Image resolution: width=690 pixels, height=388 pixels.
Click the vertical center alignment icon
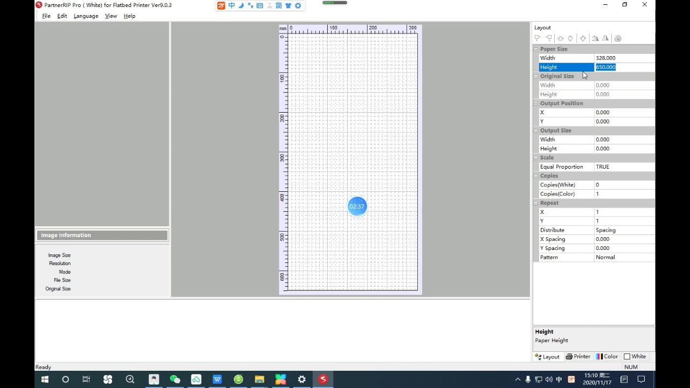pyautogui.click(x=570, y=38)
